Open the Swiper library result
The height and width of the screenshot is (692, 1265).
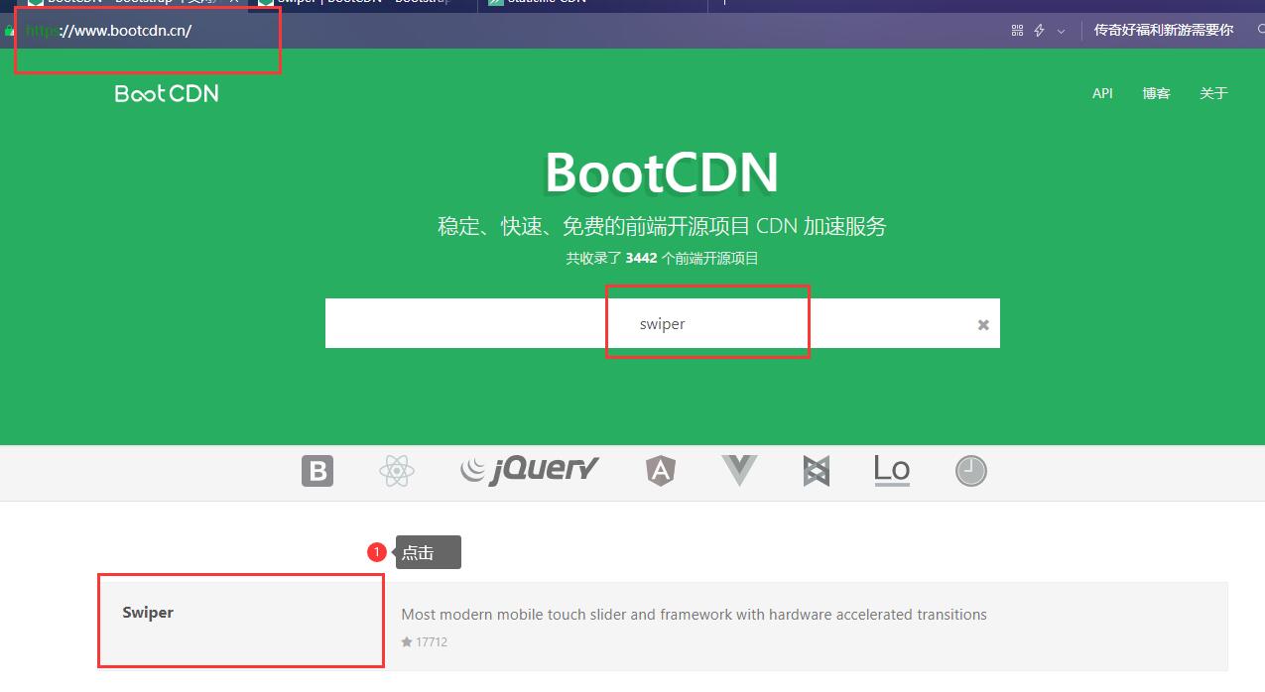[148, 613]
